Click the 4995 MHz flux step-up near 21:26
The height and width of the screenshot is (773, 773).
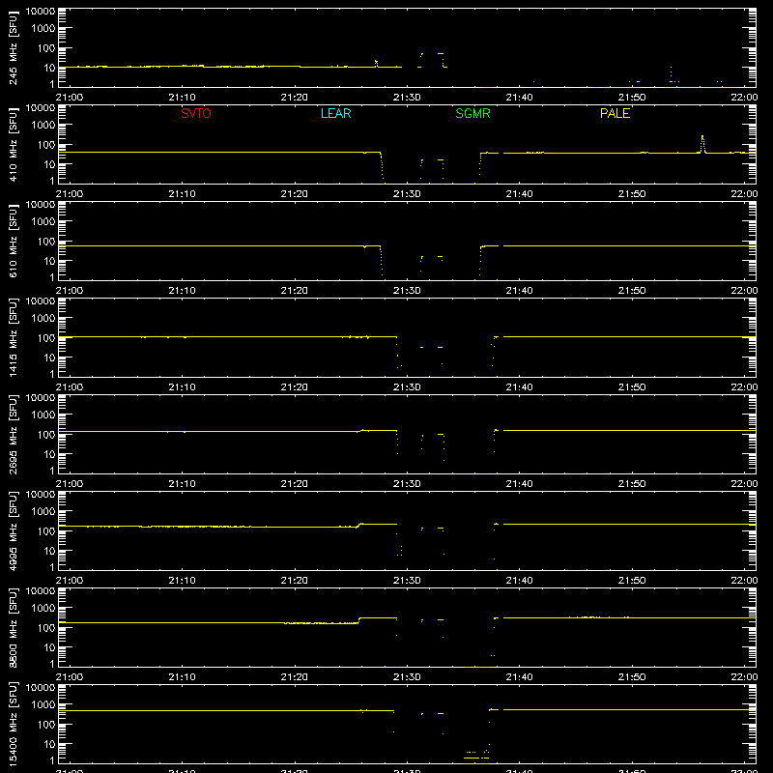tap(359, 526)
